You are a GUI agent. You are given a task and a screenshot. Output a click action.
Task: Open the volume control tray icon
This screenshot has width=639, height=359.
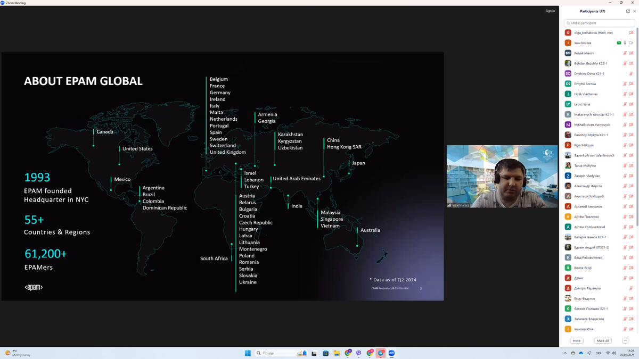coord(614,353)
